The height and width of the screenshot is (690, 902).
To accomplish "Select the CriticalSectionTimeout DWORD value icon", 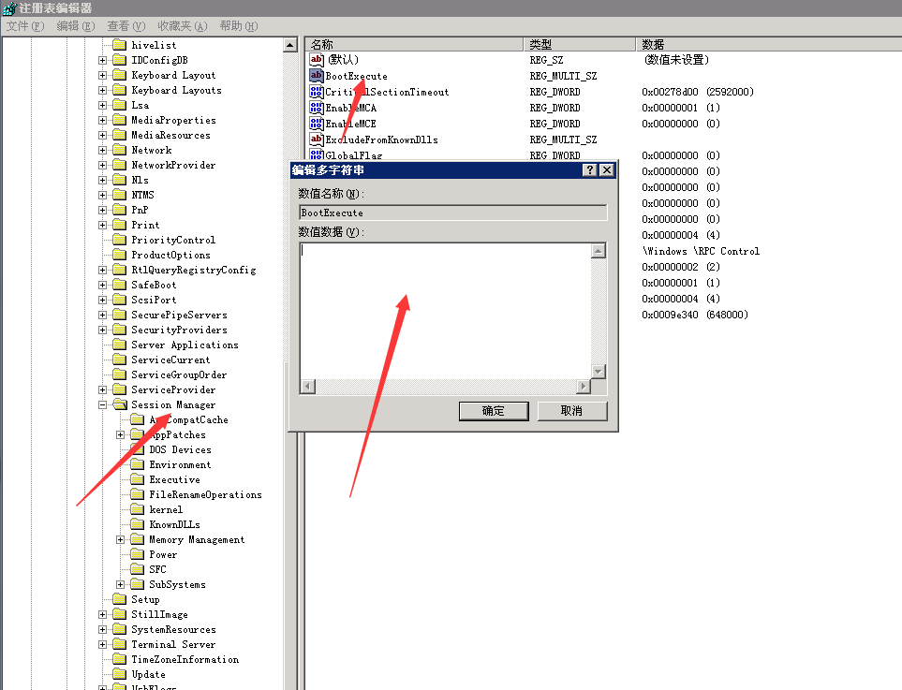I will point(316,92).
